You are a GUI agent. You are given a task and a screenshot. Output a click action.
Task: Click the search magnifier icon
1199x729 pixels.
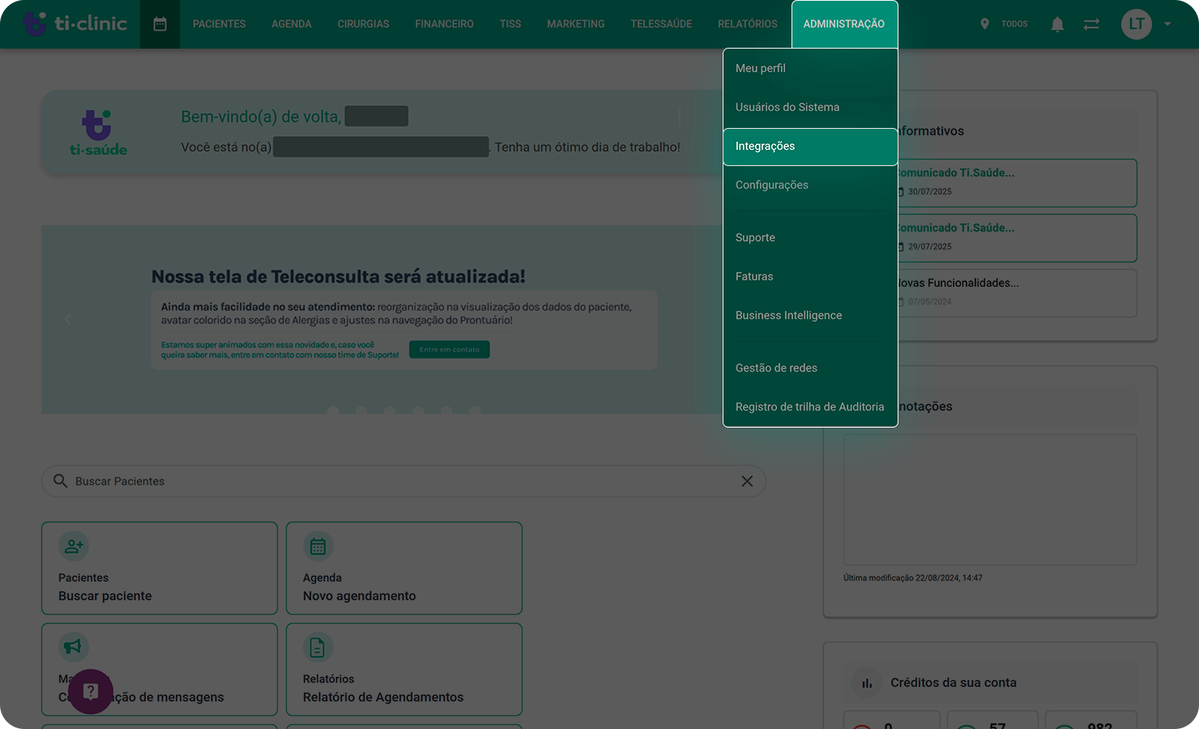(60, 481)
